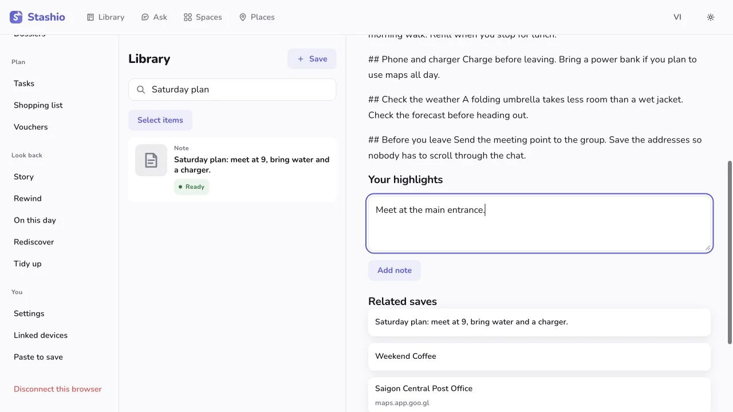This screenshot has height=412, width=733.
Task: Open the Ask chat tab
Action: point(154,17)
